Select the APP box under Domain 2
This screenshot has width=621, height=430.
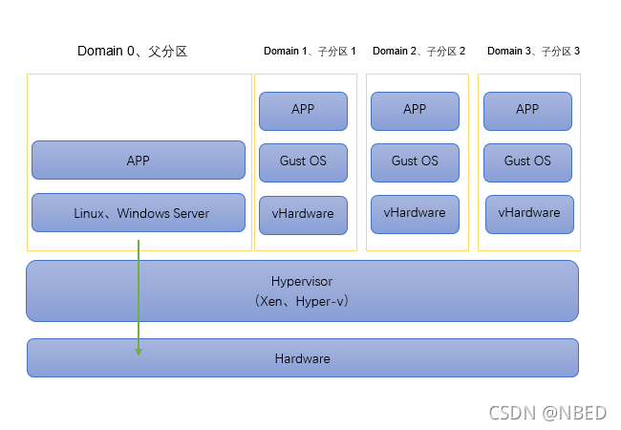point(415,111)
